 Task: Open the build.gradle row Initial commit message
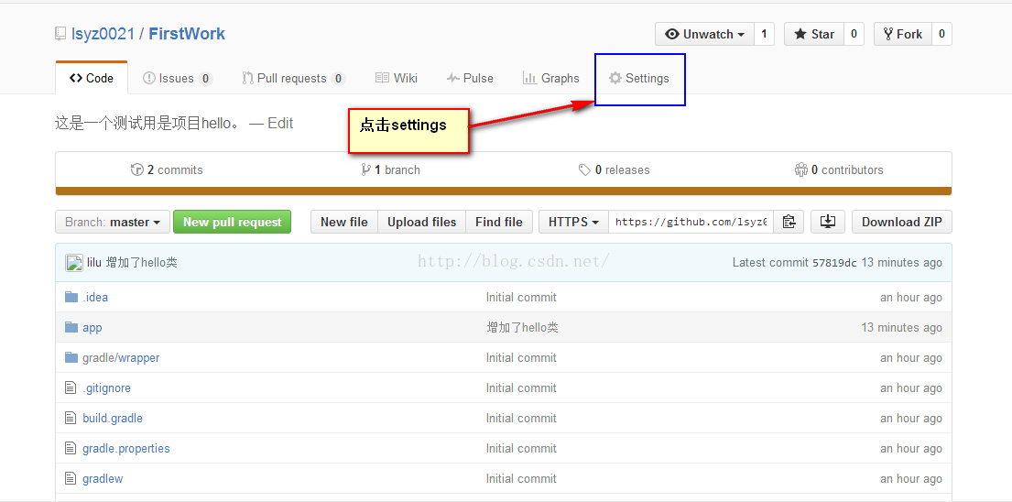[521, 418]
